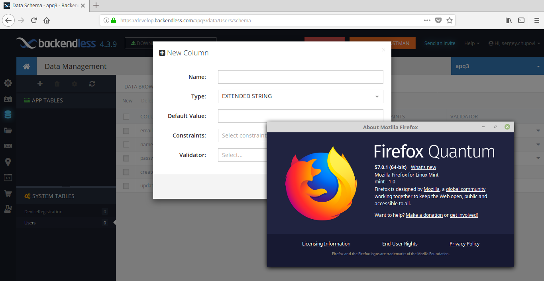Bookmark this page with the star icon
Viewport: 544px width, 281px height.
(450, 20)
